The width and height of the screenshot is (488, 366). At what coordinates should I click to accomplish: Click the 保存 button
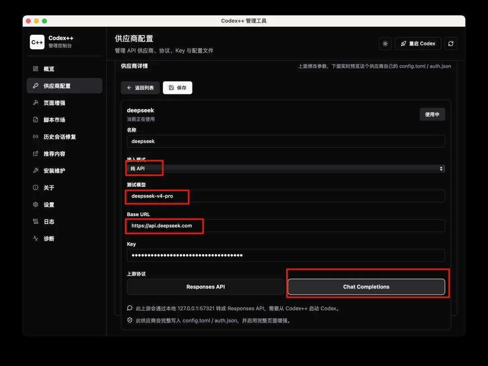[x=178, y=88]
